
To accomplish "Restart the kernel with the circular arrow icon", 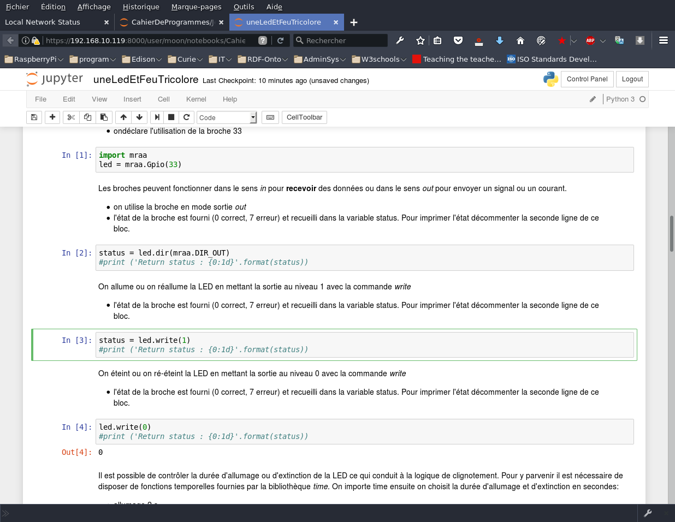I will pos(187,117).
